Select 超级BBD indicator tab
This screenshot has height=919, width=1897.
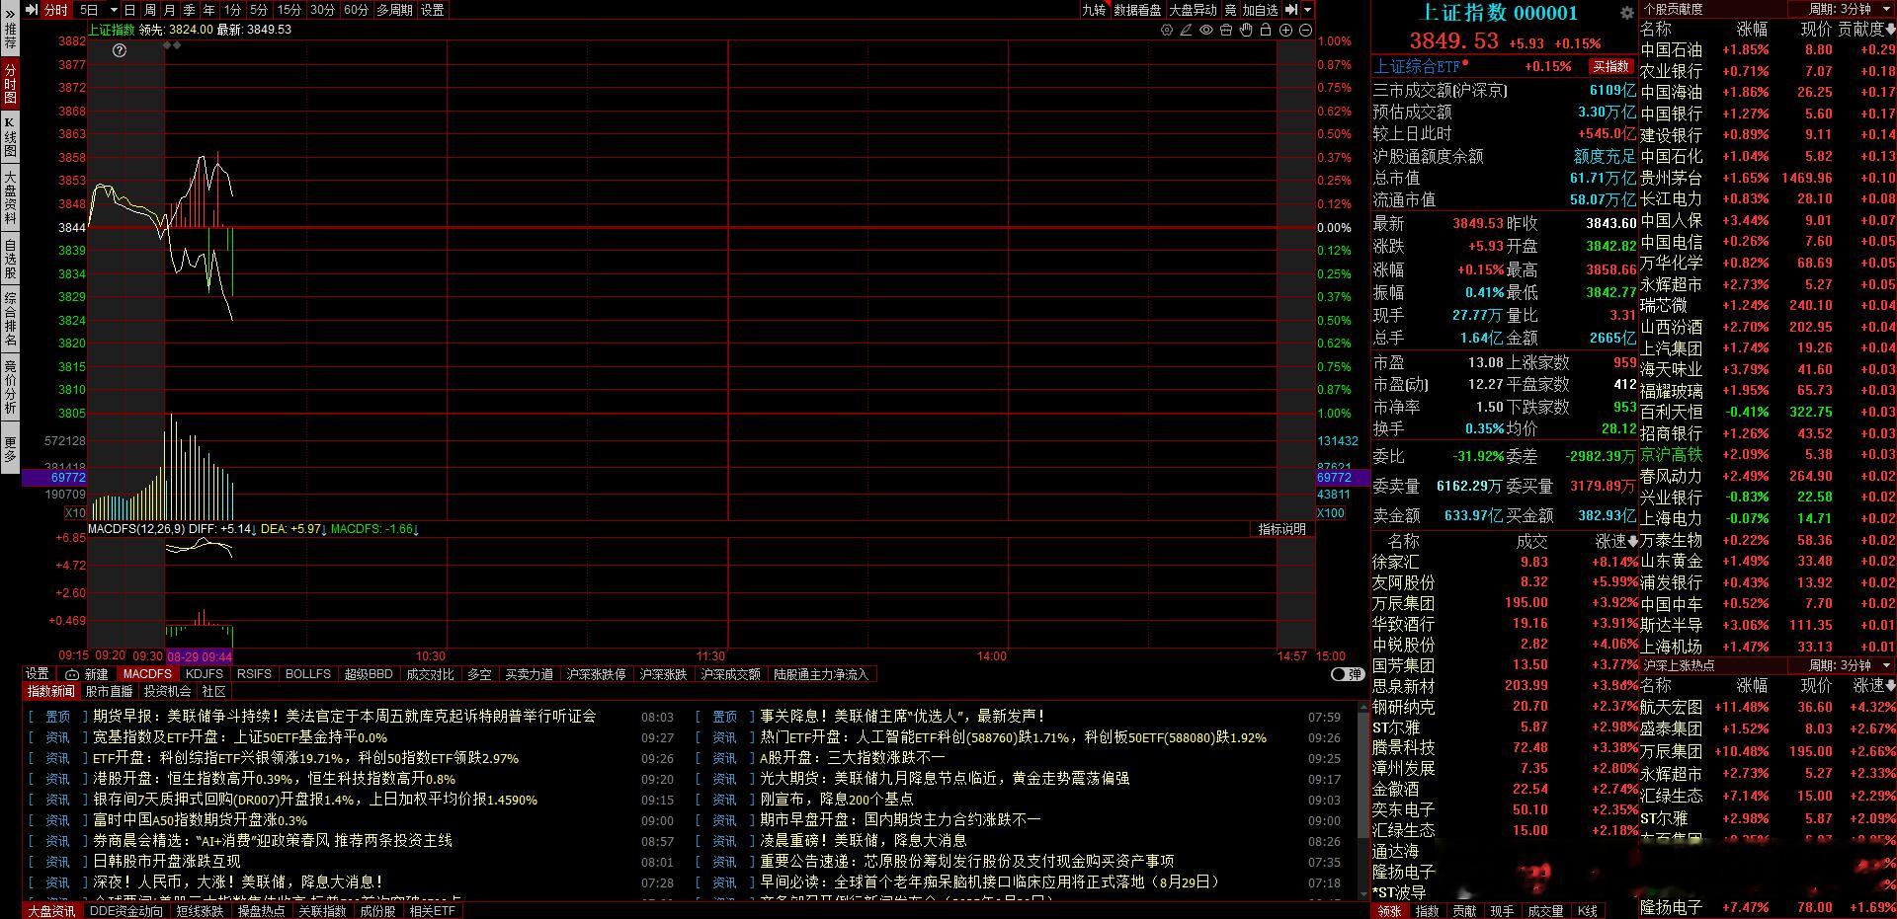pyautogui.click(x=369, y=674)
